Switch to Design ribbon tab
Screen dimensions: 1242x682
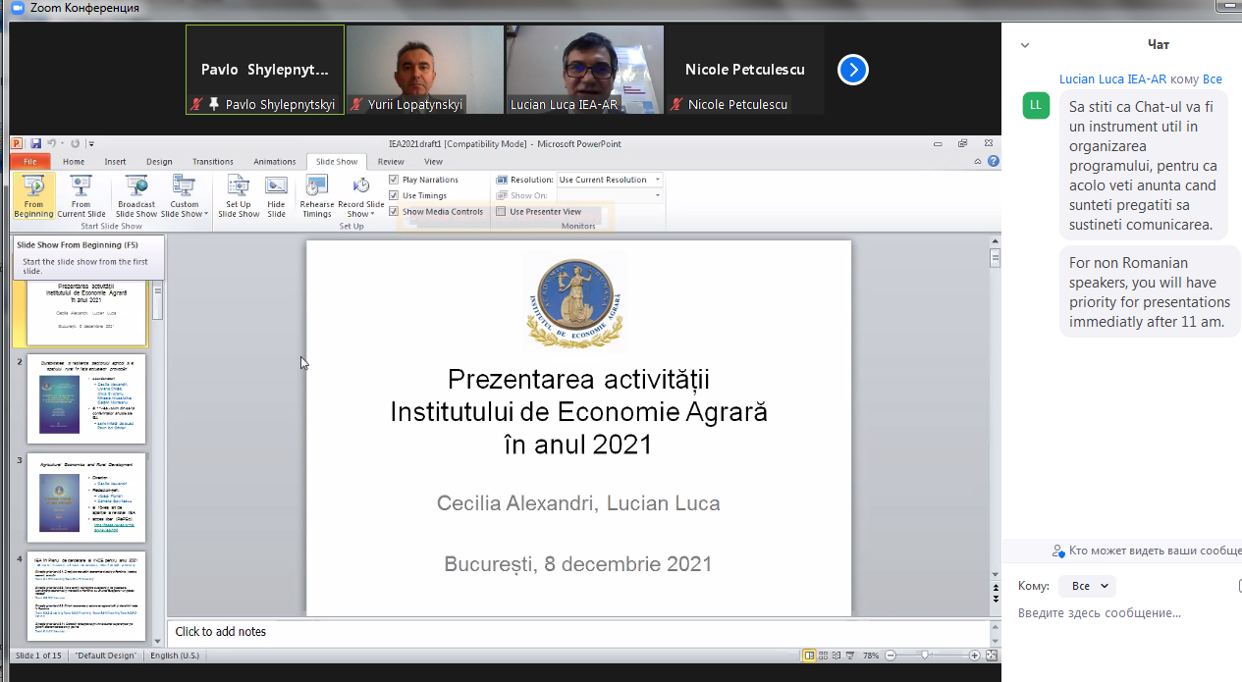pyautogui.click(x=159, y=162)
